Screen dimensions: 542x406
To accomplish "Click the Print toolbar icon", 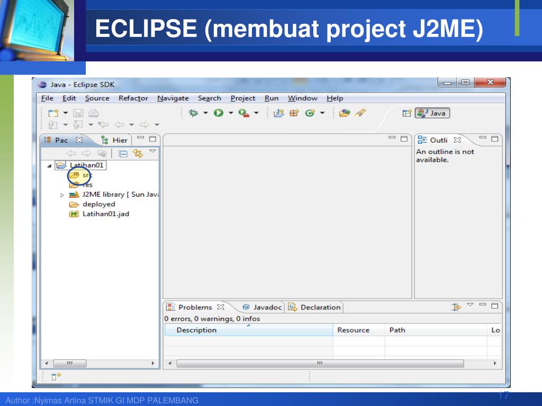I will tap(93, 113).
